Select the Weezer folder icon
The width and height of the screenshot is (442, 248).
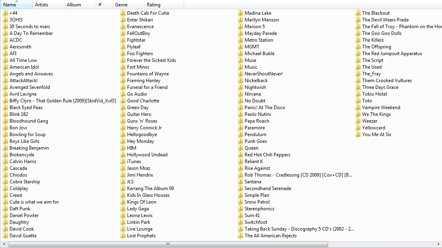358,121
